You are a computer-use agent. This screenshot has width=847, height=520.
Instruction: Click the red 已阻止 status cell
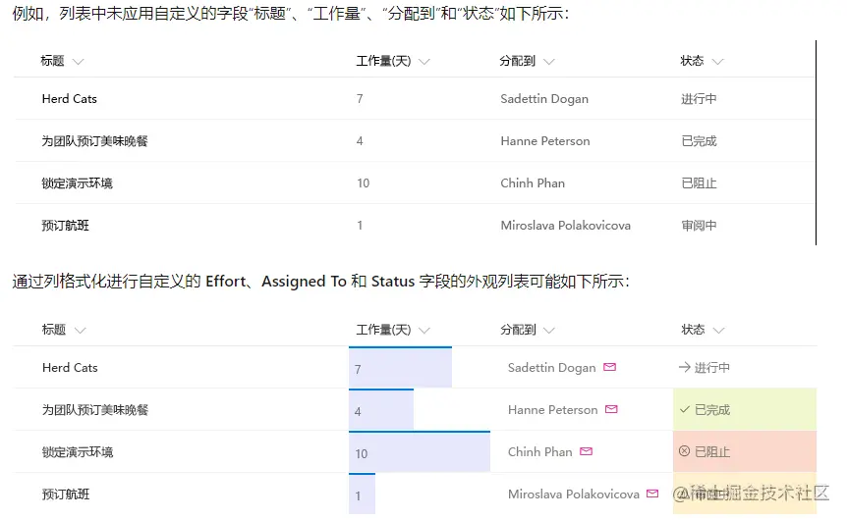pos(745,452)
